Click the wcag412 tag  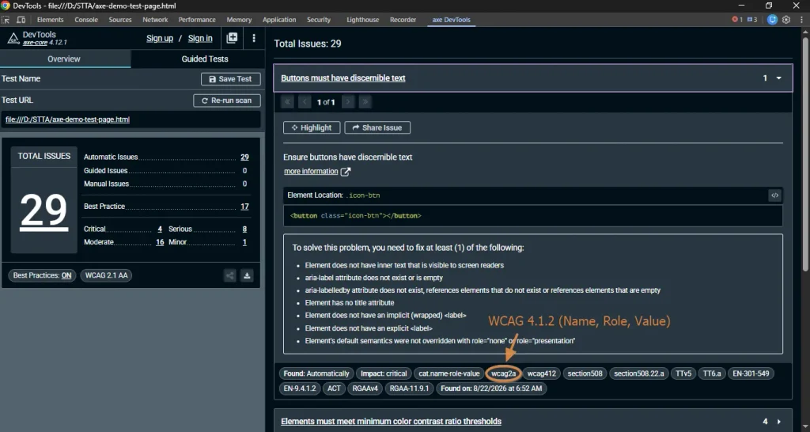coord(541,373)
